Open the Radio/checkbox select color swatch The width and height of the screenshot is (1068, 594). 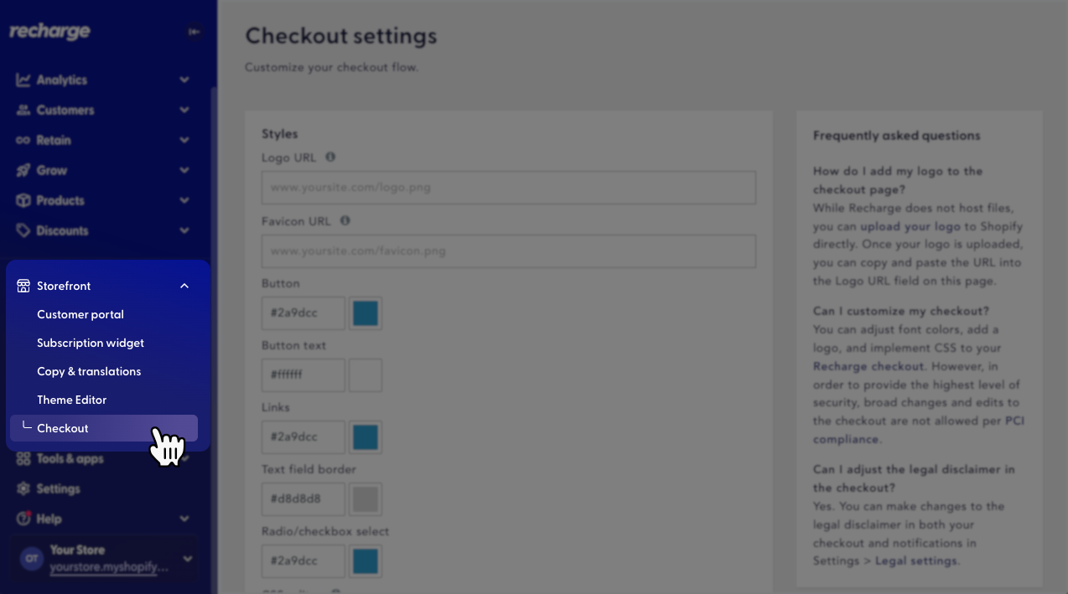[x=366, y=561]
